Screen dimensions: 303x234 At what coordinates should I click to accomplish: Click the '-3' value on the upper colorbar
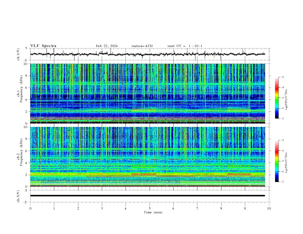coord(282,77)
